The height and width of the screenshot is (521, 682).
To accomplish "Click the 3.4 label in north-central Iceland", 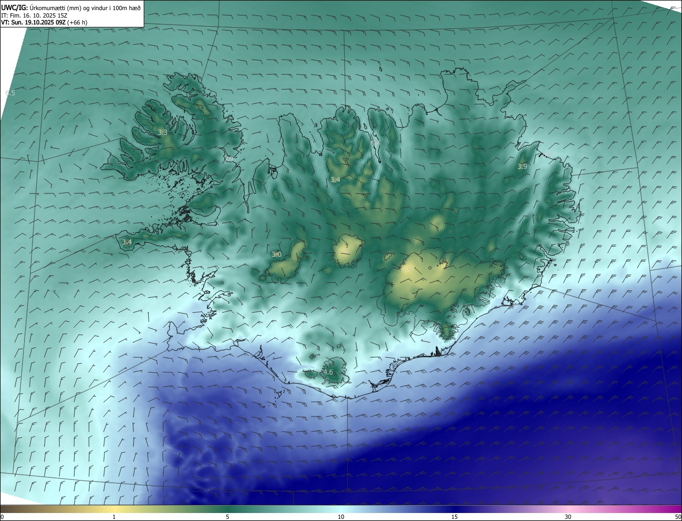I will [x=335, y=180].
